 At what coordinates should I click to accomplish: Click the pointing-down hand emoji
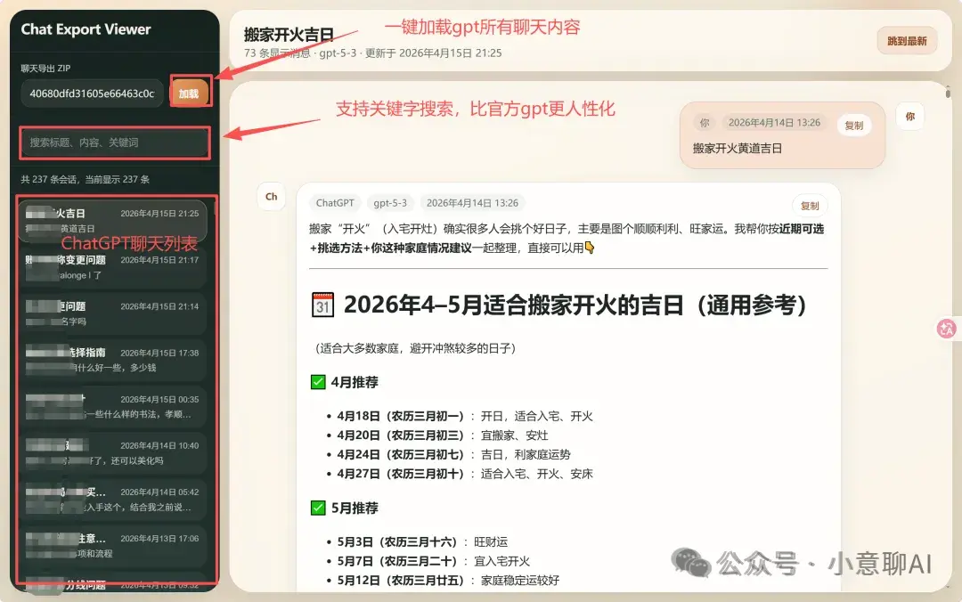590,248
